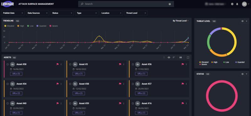Open the info icon in header
The height and width of the screenshot is (116, 251).
coord(232,4)
